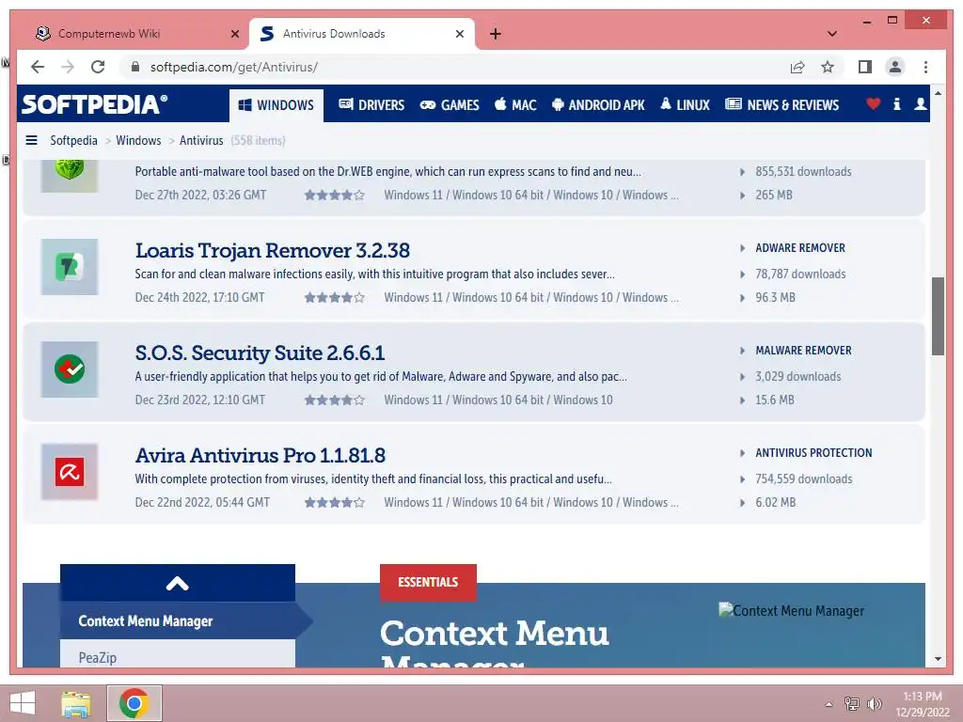The height and width of the screenshot is (722, 963).
Task: Close the Computernewb Wiki tab
Action: point(234,35)
